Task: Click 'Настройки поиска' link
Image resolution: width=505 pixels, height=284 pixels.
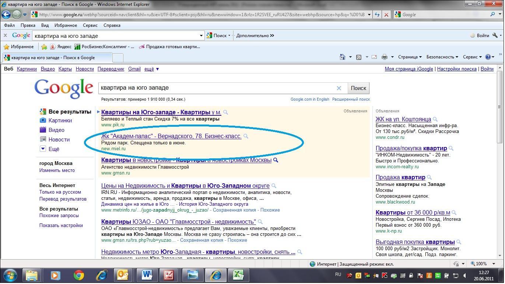Action: coord(457,69)
